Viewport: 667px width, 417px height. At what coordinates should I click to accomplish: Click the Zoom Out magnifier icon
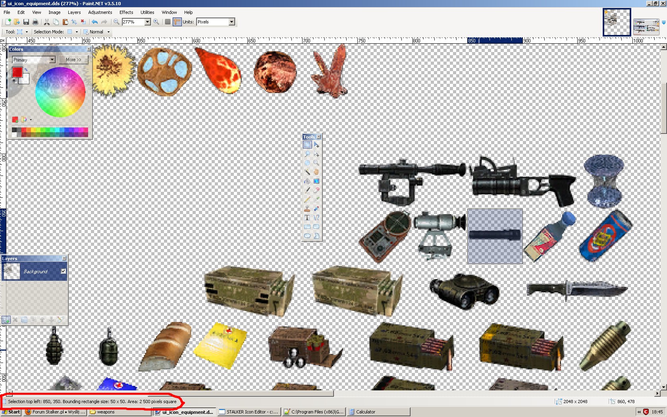(x=116, y=22)
